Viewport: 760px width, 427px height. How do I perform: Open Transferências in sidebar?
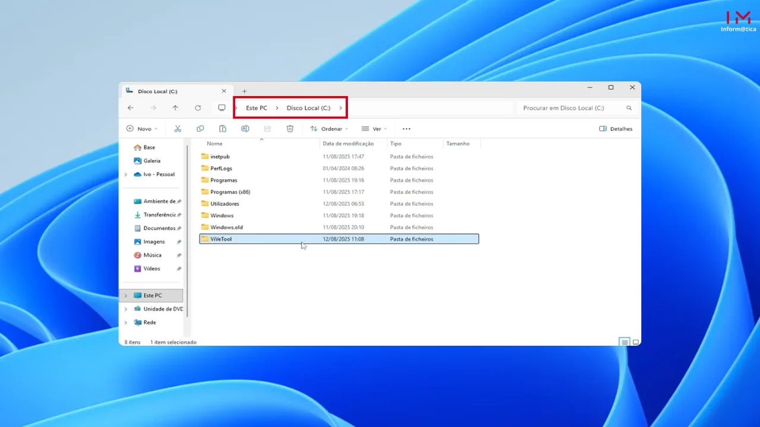point(159,215)
